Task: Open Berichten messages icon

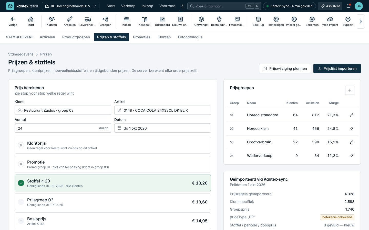Action: [312, 21]
